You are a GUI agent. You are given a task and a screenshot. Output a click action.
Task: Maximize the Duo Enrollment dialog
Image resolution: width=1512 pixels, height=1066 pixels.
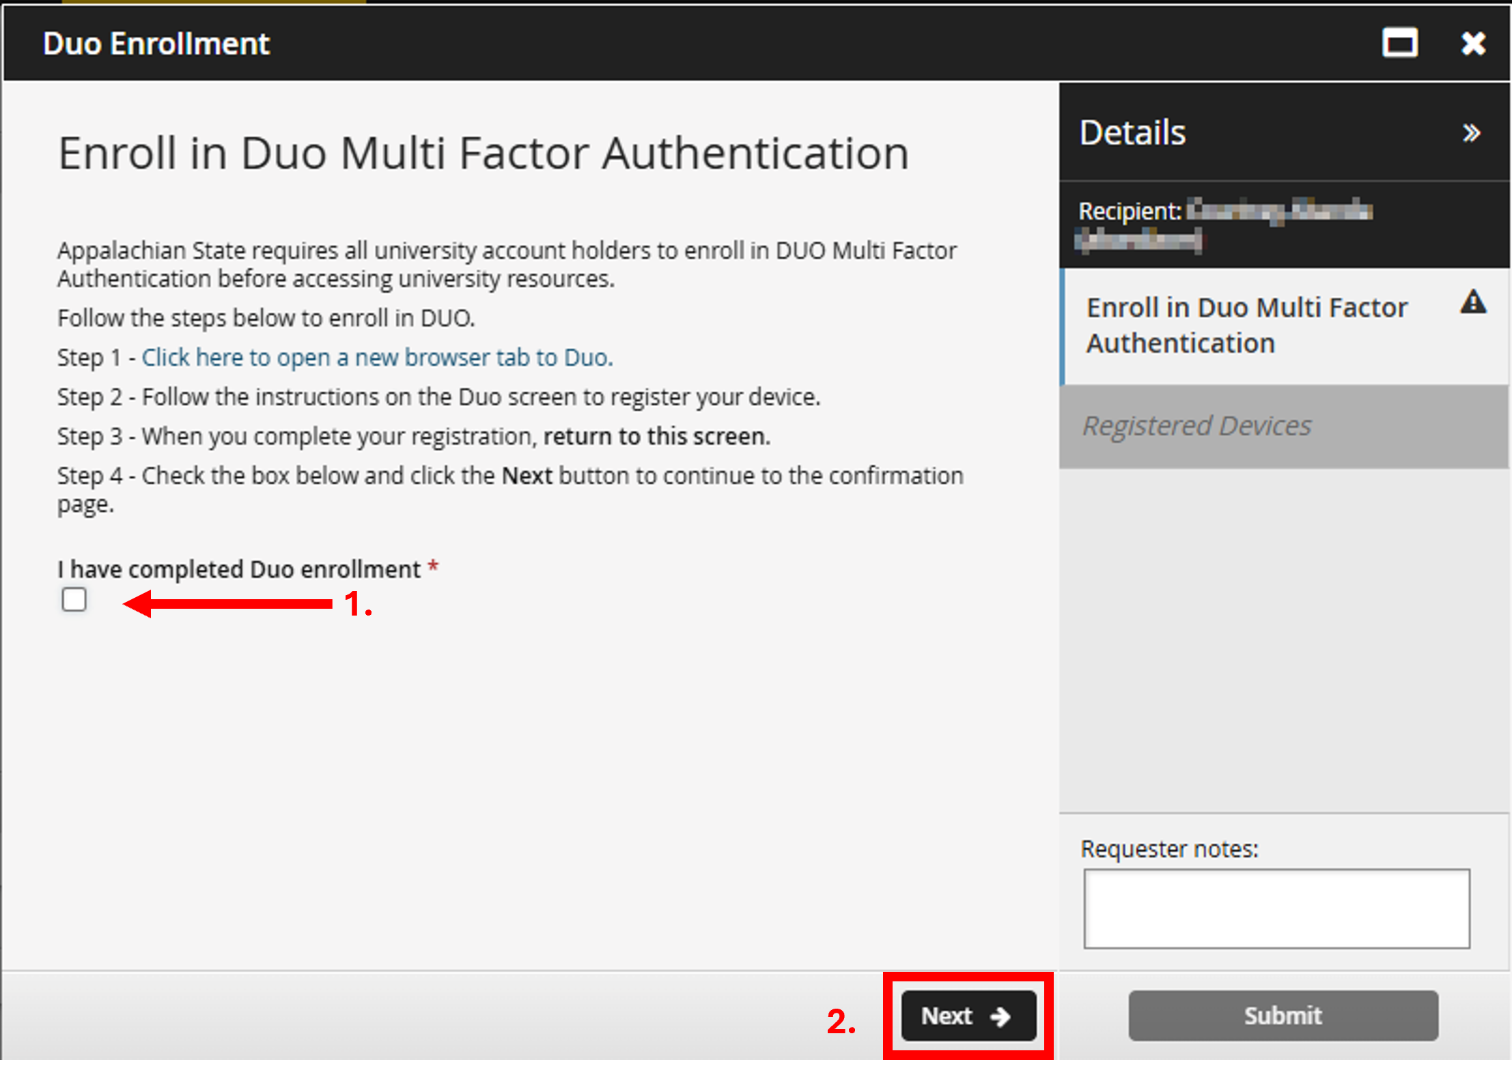1399,44
